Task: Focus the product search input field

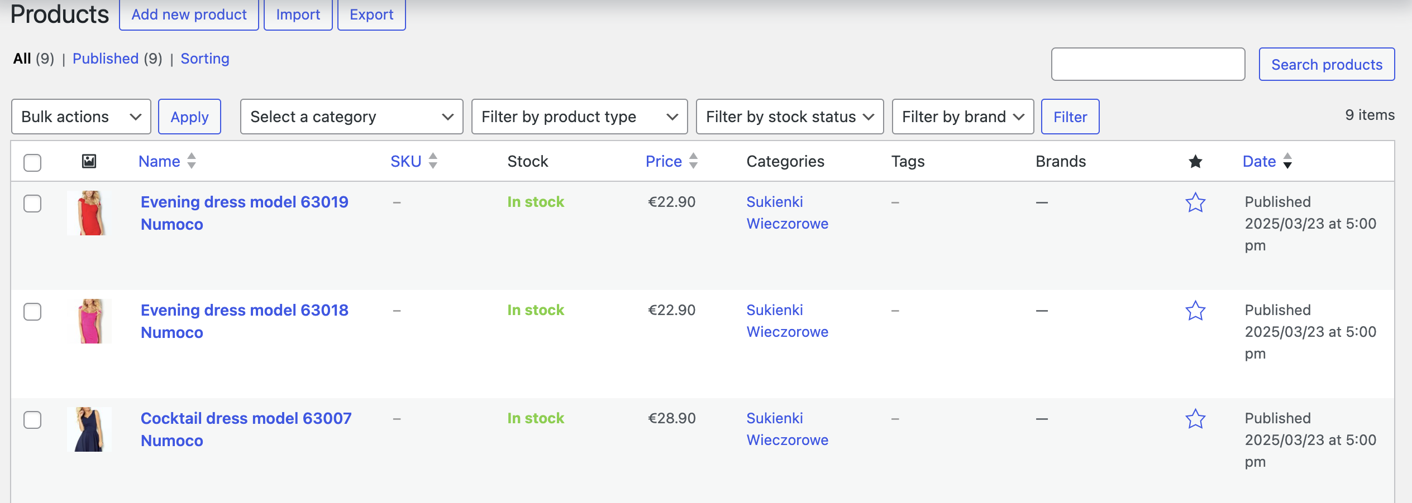Action: tap(1148, 64)
